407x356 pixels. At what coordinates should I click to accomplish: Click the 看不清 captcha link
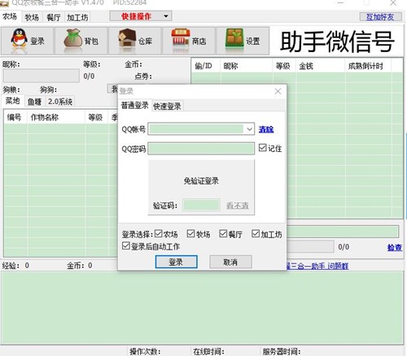238,206
